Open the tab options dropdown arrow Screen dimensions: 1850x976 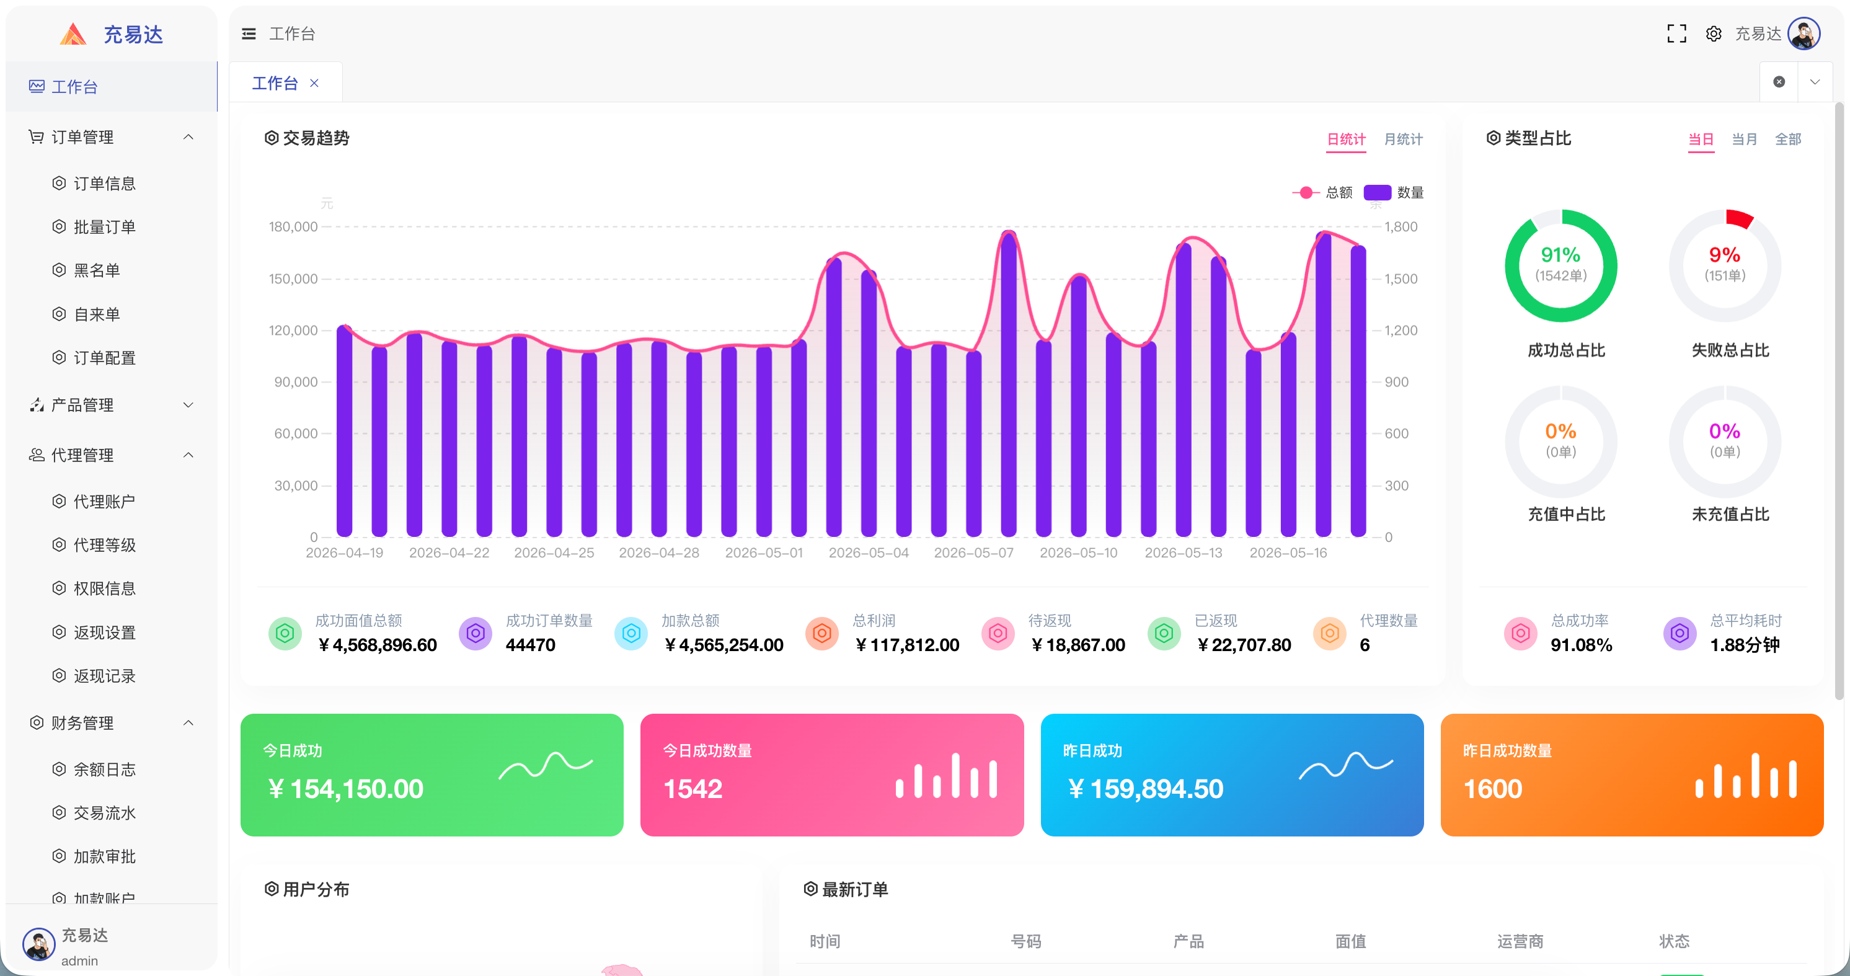pyautogui.click(x=1815, y=82)
